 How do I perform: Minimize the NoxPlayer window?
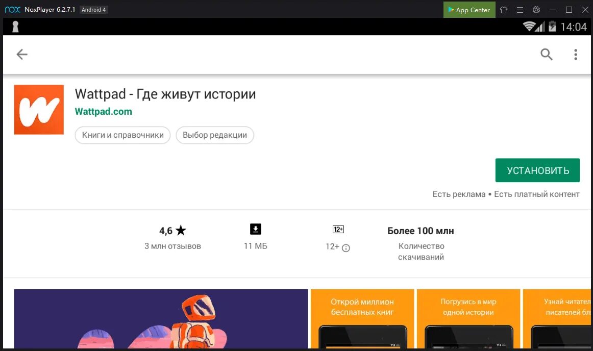pyautogui.click(x=553, y=10)
